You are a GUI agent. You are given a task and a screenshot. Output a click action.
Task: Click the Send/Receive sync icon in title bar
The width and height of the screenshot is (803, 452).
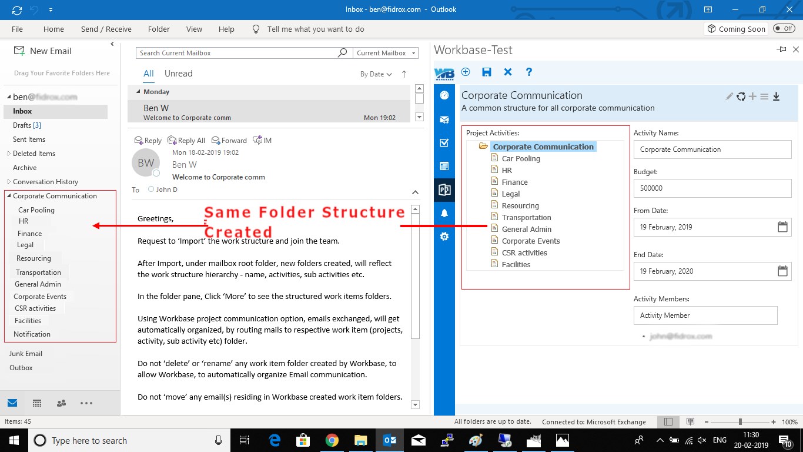16,10
